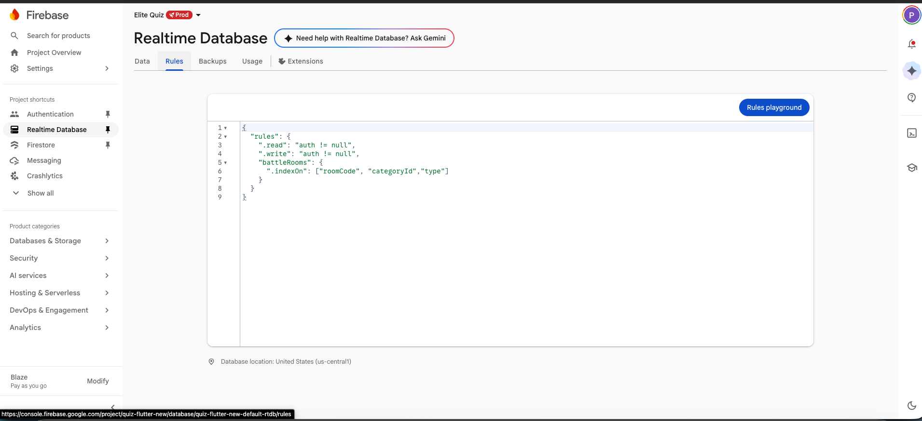Open the Elite Quiz project dropdown
The image size is (922, 421).
pyautogui.click(x=198, y=15)
